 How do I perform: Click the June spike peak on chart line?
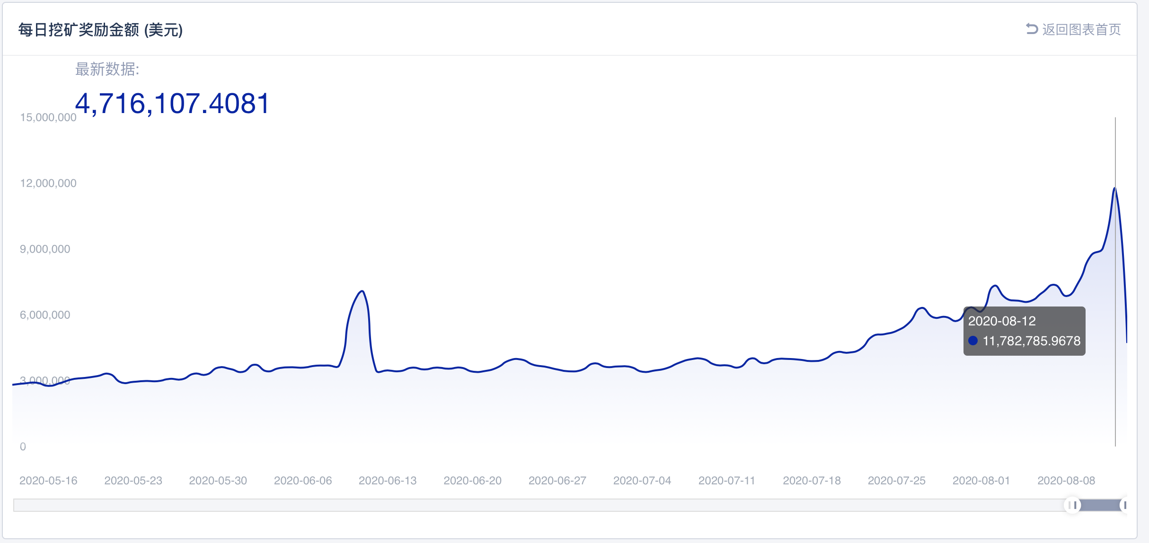[x=362, y=291]
